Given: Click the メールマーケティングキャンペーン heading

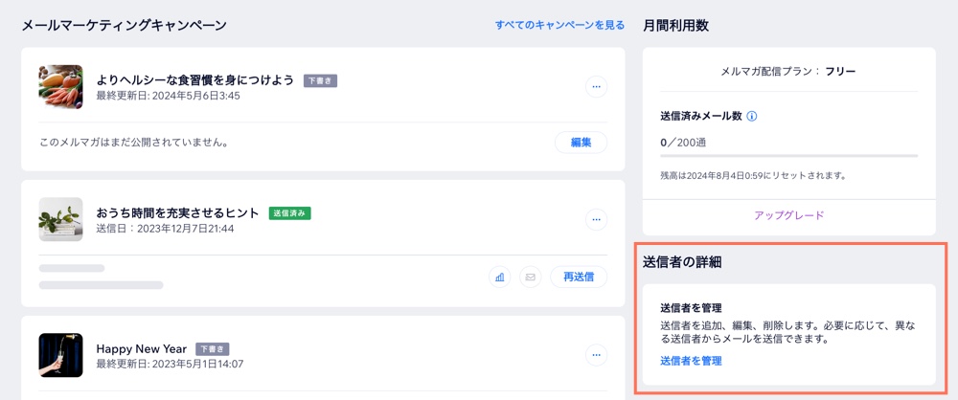Looking at the screenshot, I should 125,25.
